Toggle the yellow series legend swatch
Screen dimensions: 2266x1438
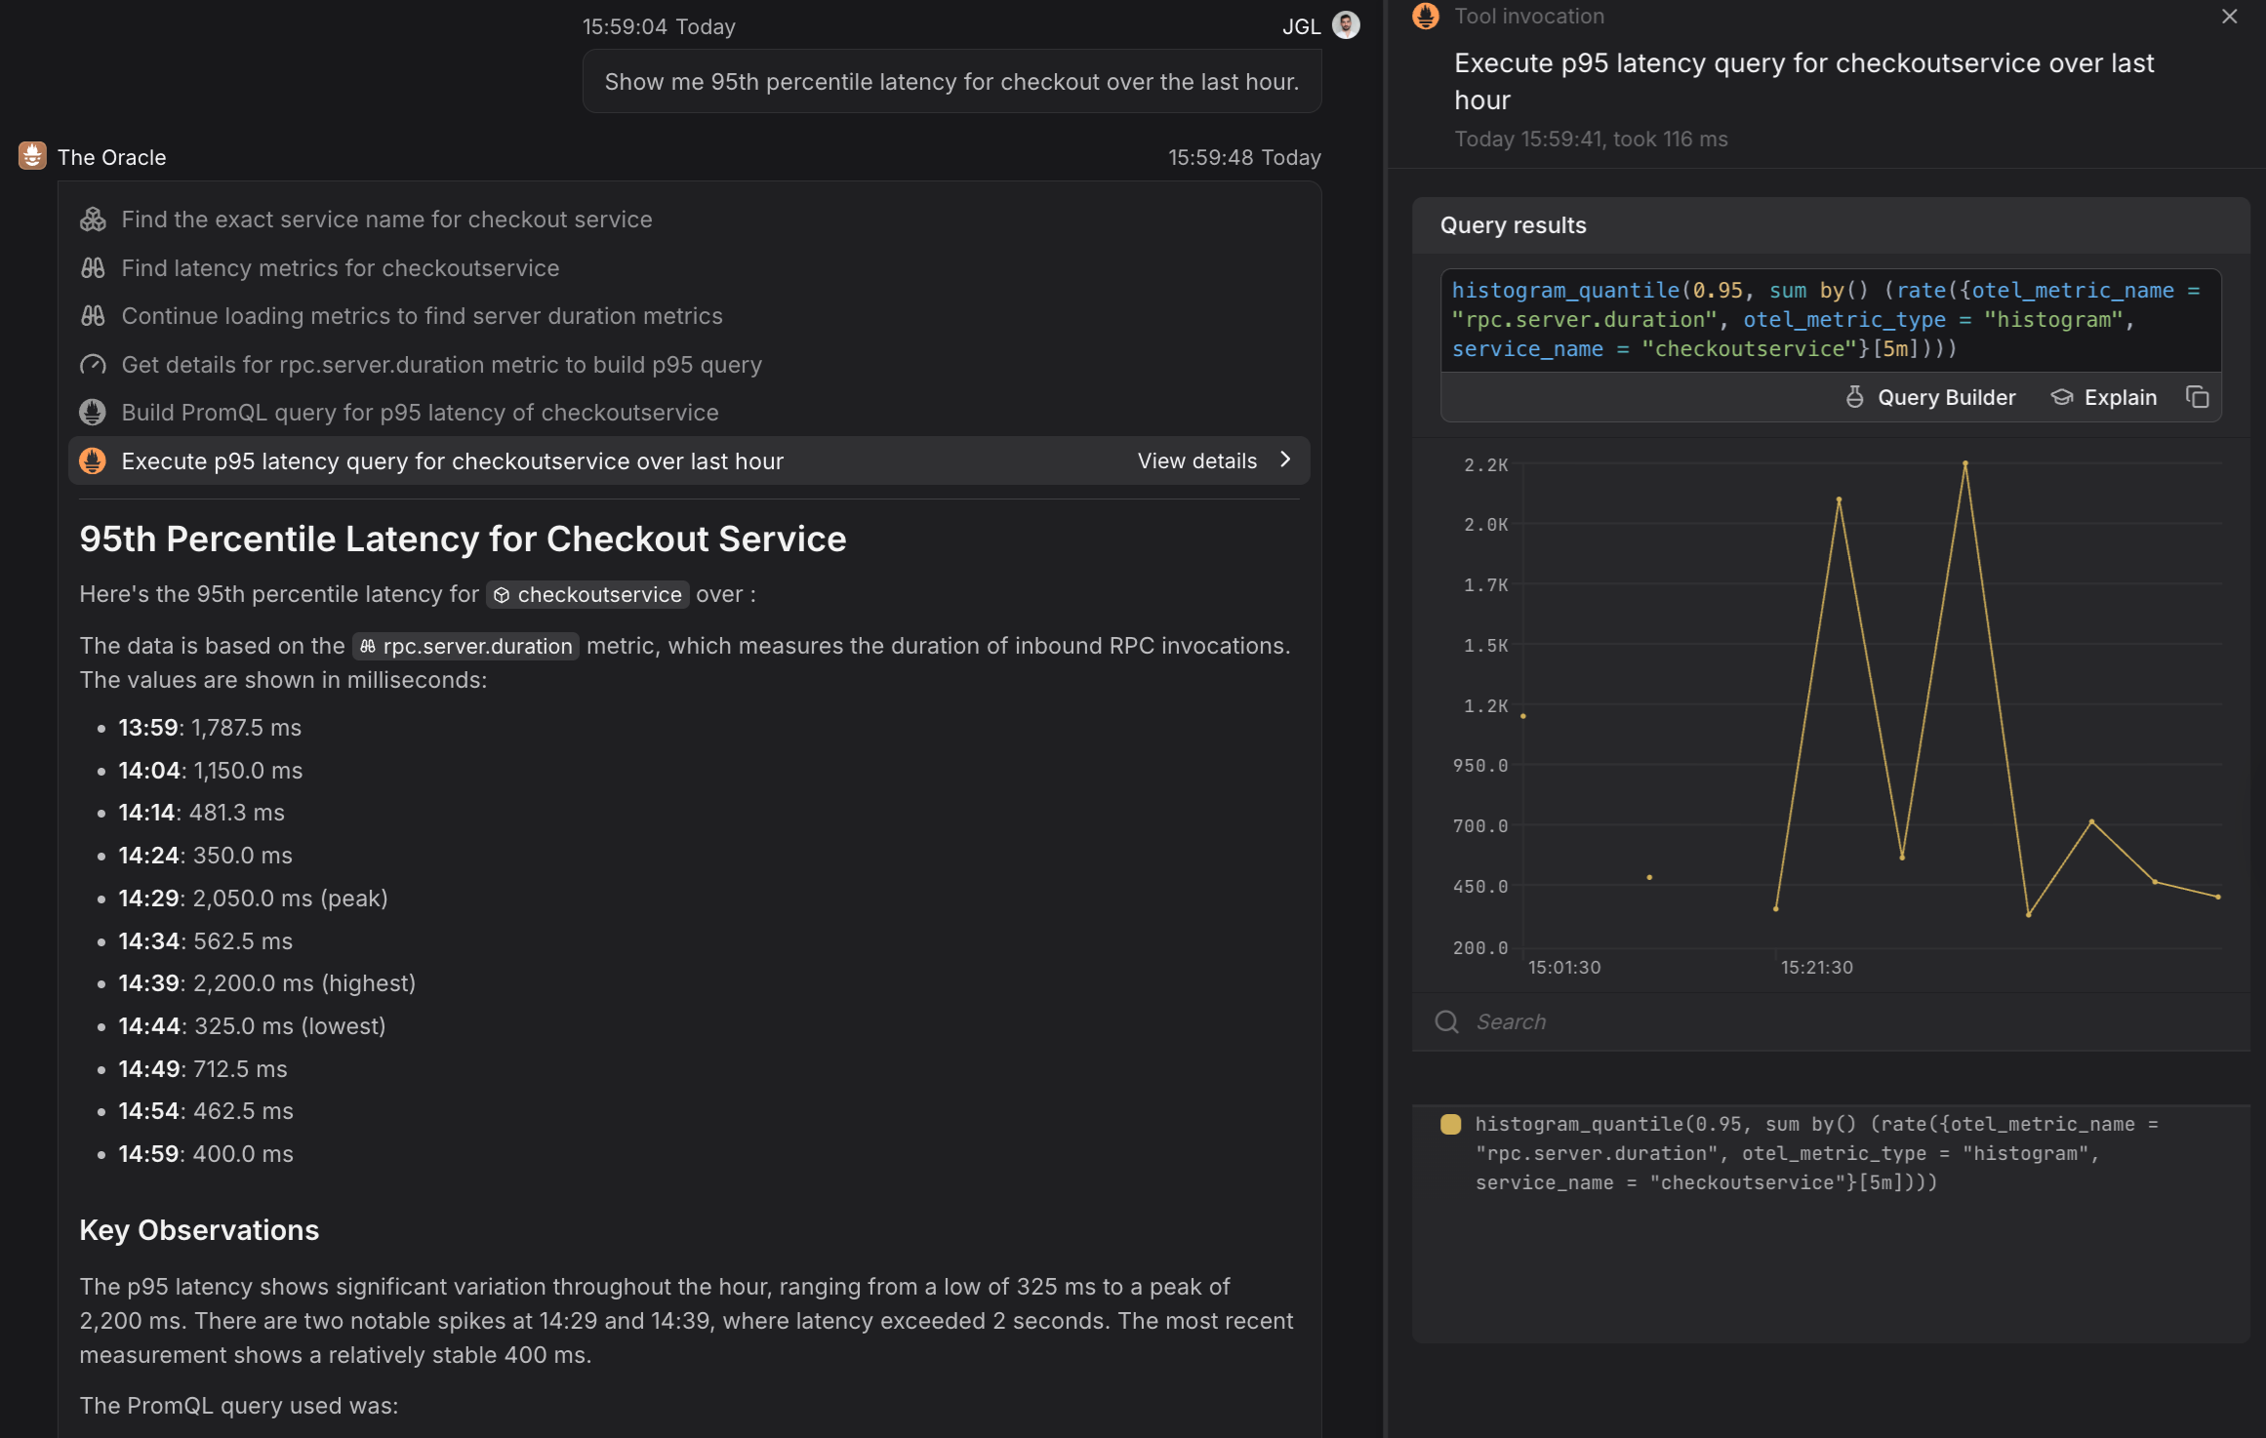[1450, 1124]
